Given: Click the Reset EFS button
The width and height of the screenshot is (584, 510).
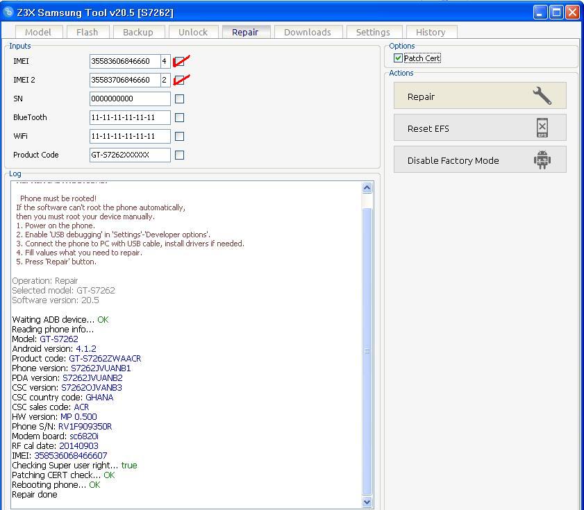Looking at the screenshot, I should [x=480, y=128].
